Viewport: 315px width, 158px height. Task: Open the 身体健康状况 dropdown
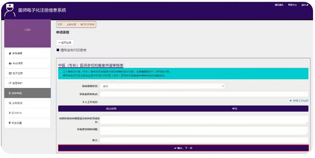(162, 86)
